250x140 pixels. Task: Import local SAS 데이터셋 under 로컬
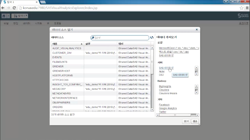166,55
